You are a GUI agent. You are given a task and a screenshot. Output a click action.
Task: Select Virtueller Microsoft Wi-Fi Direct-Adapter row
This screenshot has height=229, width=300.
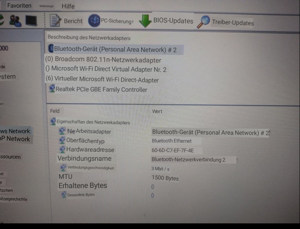(x=102, y=79)
